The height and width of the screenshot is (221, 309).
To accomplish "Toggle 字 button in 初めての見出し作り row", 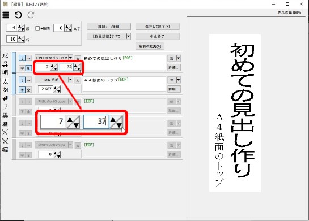I will point(22,68).
